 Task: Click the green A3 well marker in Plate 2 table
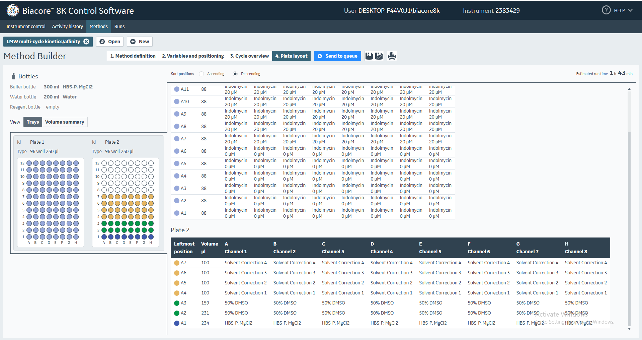coord(177,303)
